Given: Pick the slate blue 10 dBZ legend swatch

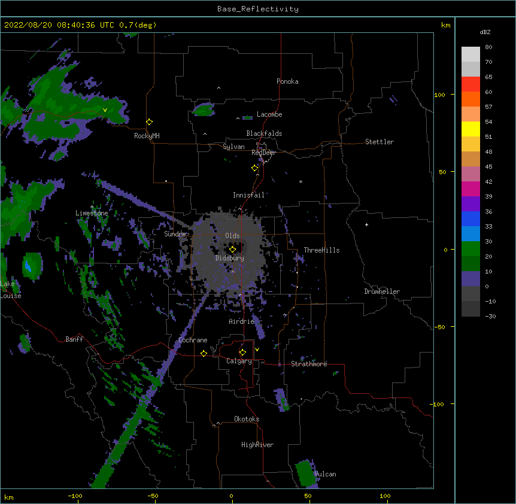Looking at the screenshot, I should coord(471,279).
